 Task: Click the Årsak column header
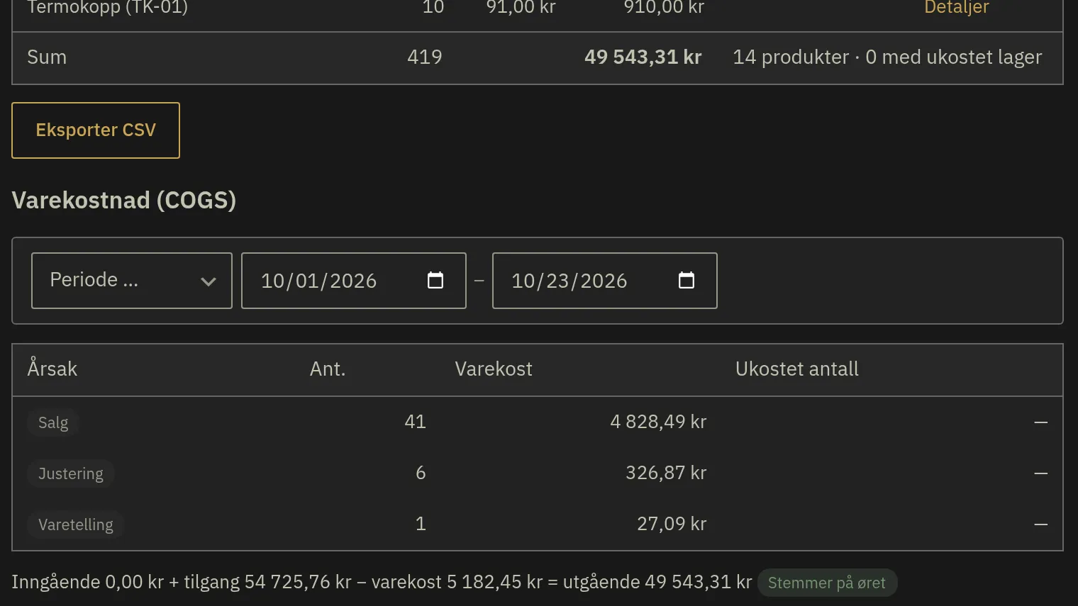pos(52,369)
